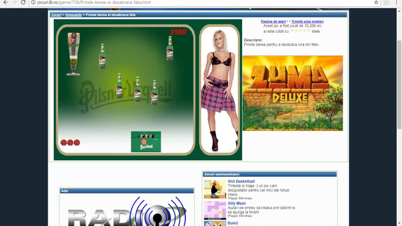
Task: Click the Jocuri asemanatoare section header
Action: click(x=270, y=174)
